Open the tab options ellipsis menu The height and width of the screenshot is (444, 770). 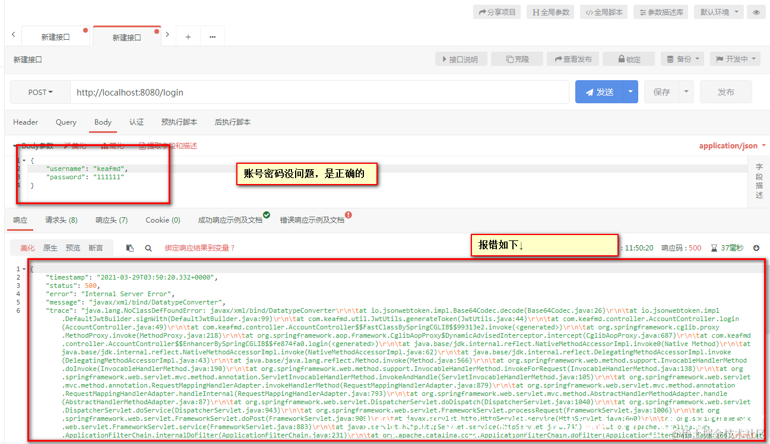pyautogui.click(x=212, y=37)
